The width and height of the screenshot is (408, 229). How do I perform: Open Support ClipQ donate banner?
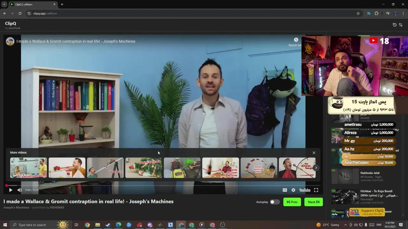coord(367,212)
